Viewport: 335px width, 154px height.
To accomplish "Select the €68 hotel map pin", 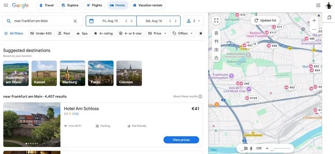I will pos(272,46).
